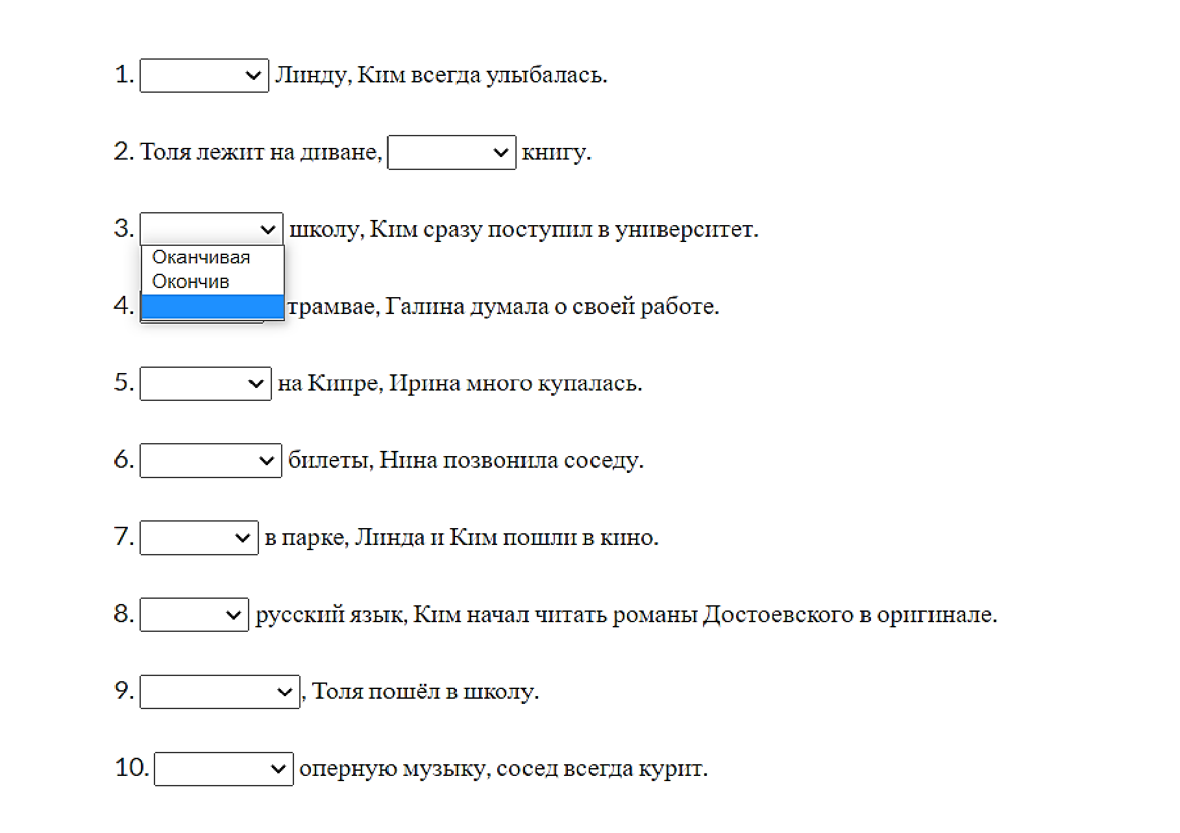The width and height of the screenshot is (1180, 833).
Task: Click the text "Галина думала о своей работе"
Action: coord(552,306)
